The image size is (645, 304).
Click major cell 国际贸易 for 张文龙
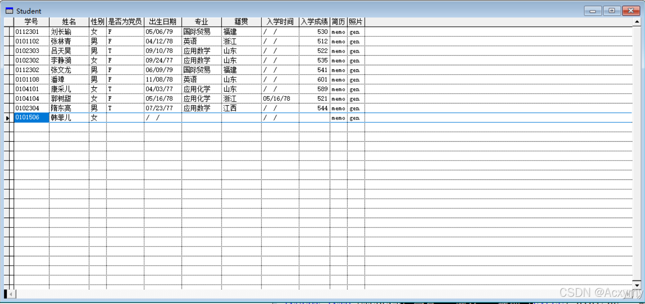click(x=201, y=70)
